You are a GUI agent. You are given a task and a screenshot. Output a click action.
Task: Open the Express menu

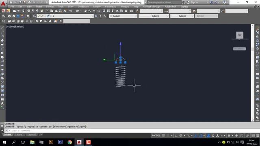click(x=184, y=6)
